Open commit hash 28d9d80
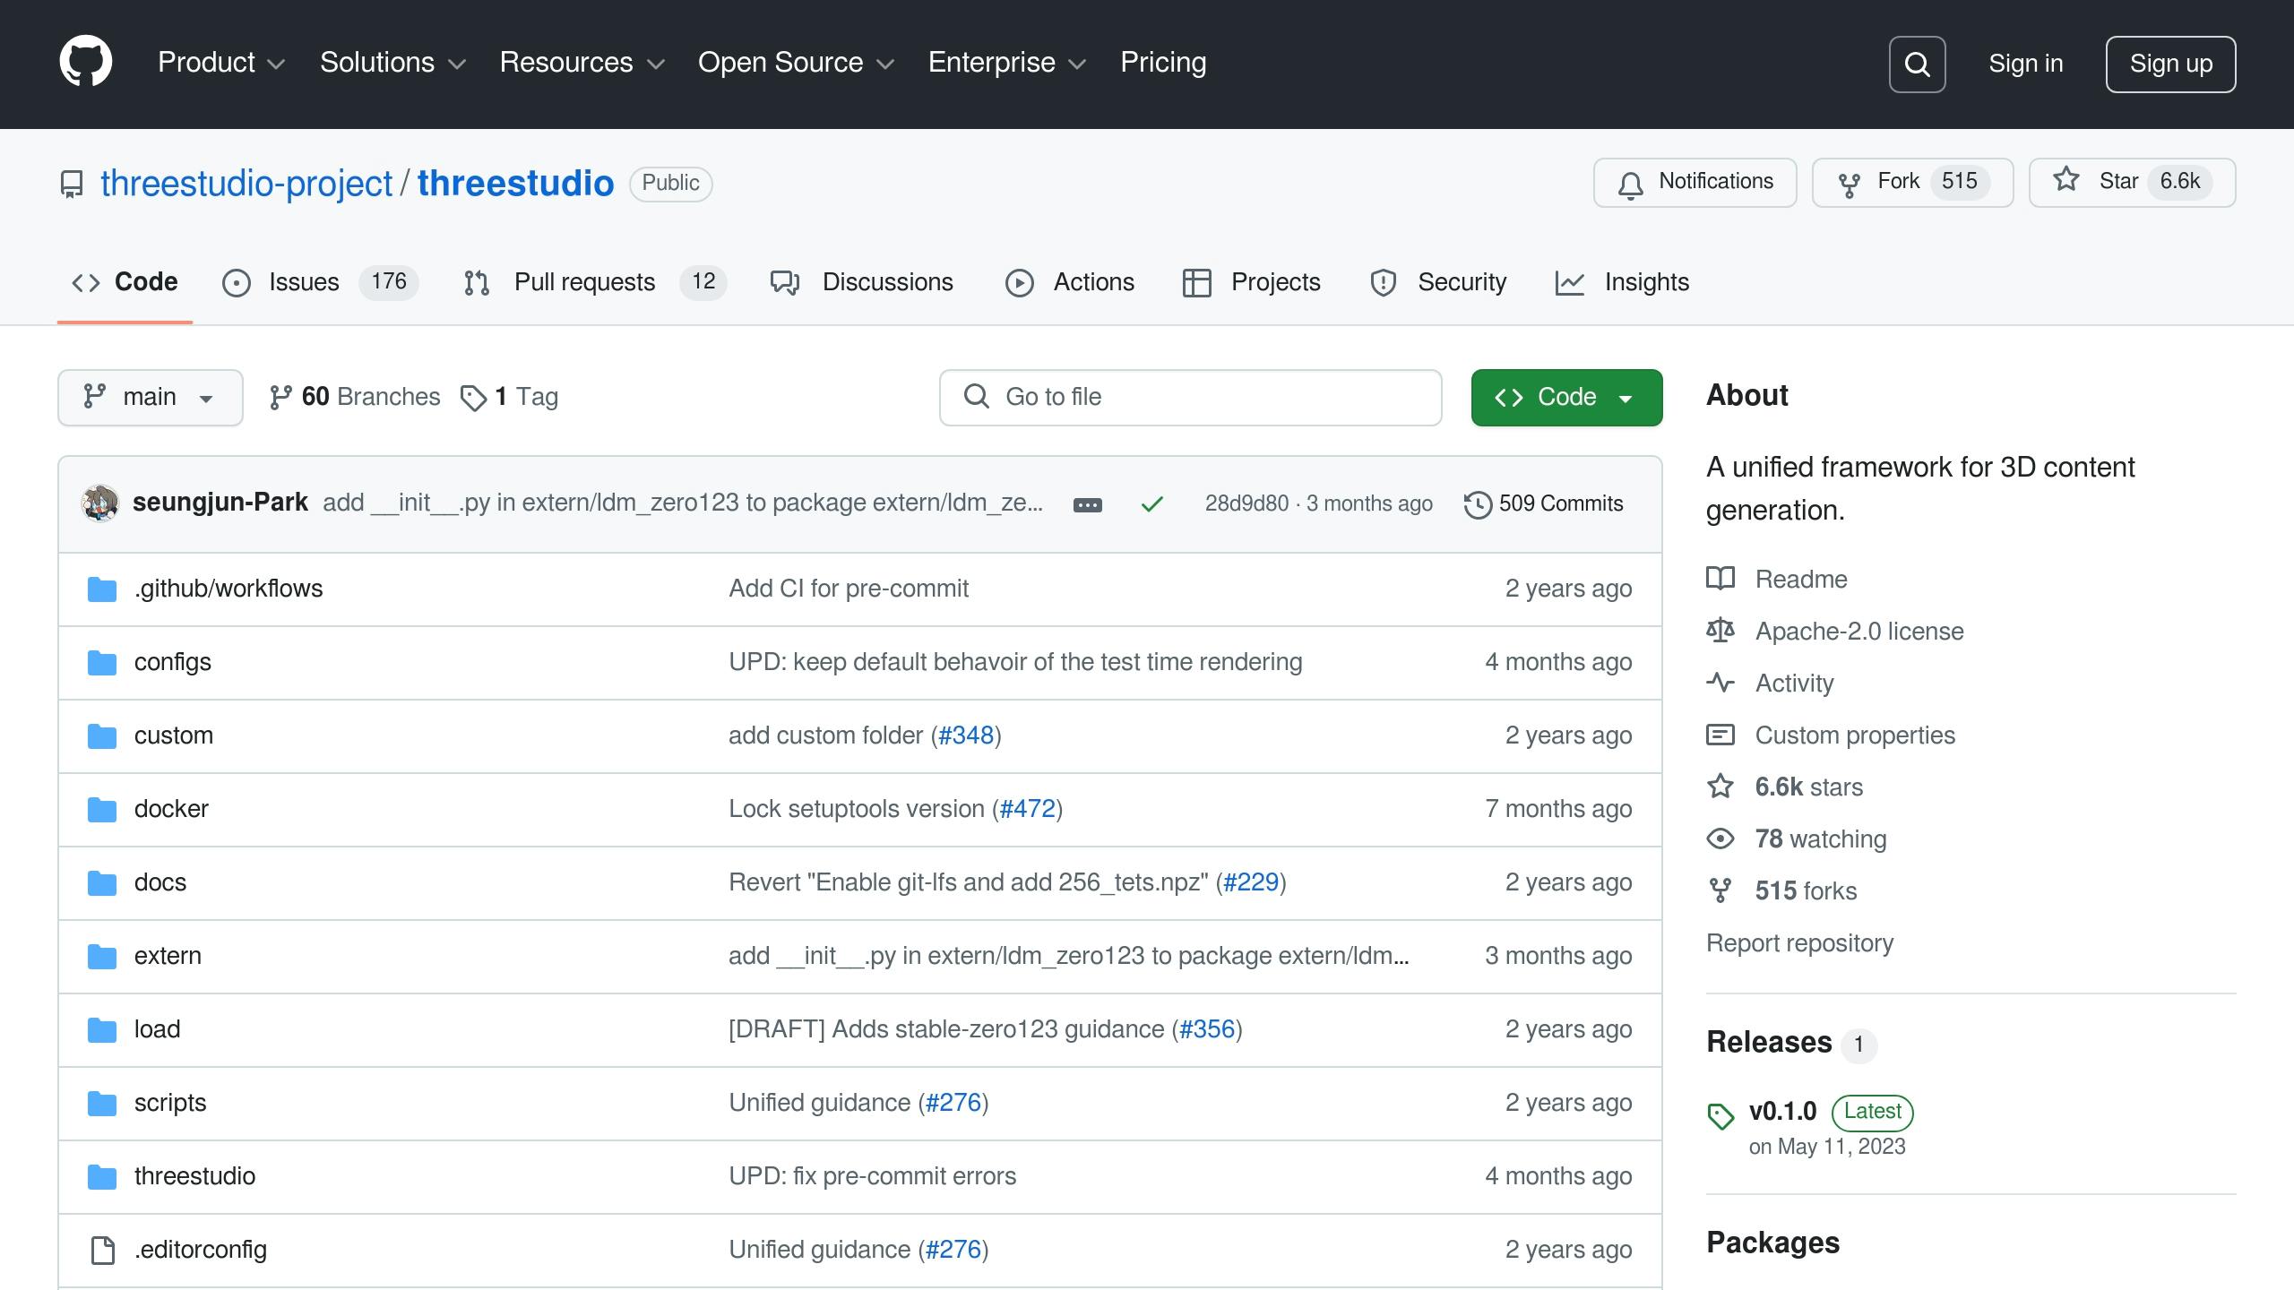Image resolution: width=2294 pixels, height=1290 pixels. pos(1246,503)
